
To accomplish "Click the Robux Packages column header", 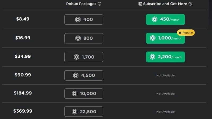I will point(81,4).
